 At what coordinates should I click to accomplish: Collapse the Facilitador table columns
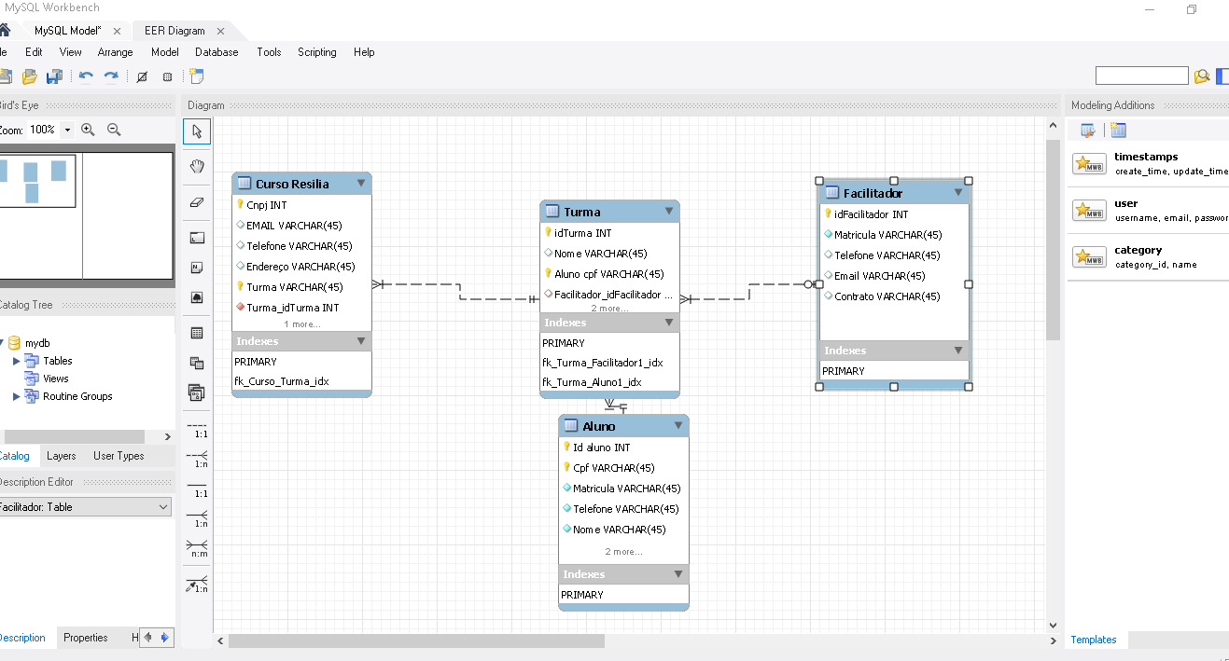click(958, 192)
